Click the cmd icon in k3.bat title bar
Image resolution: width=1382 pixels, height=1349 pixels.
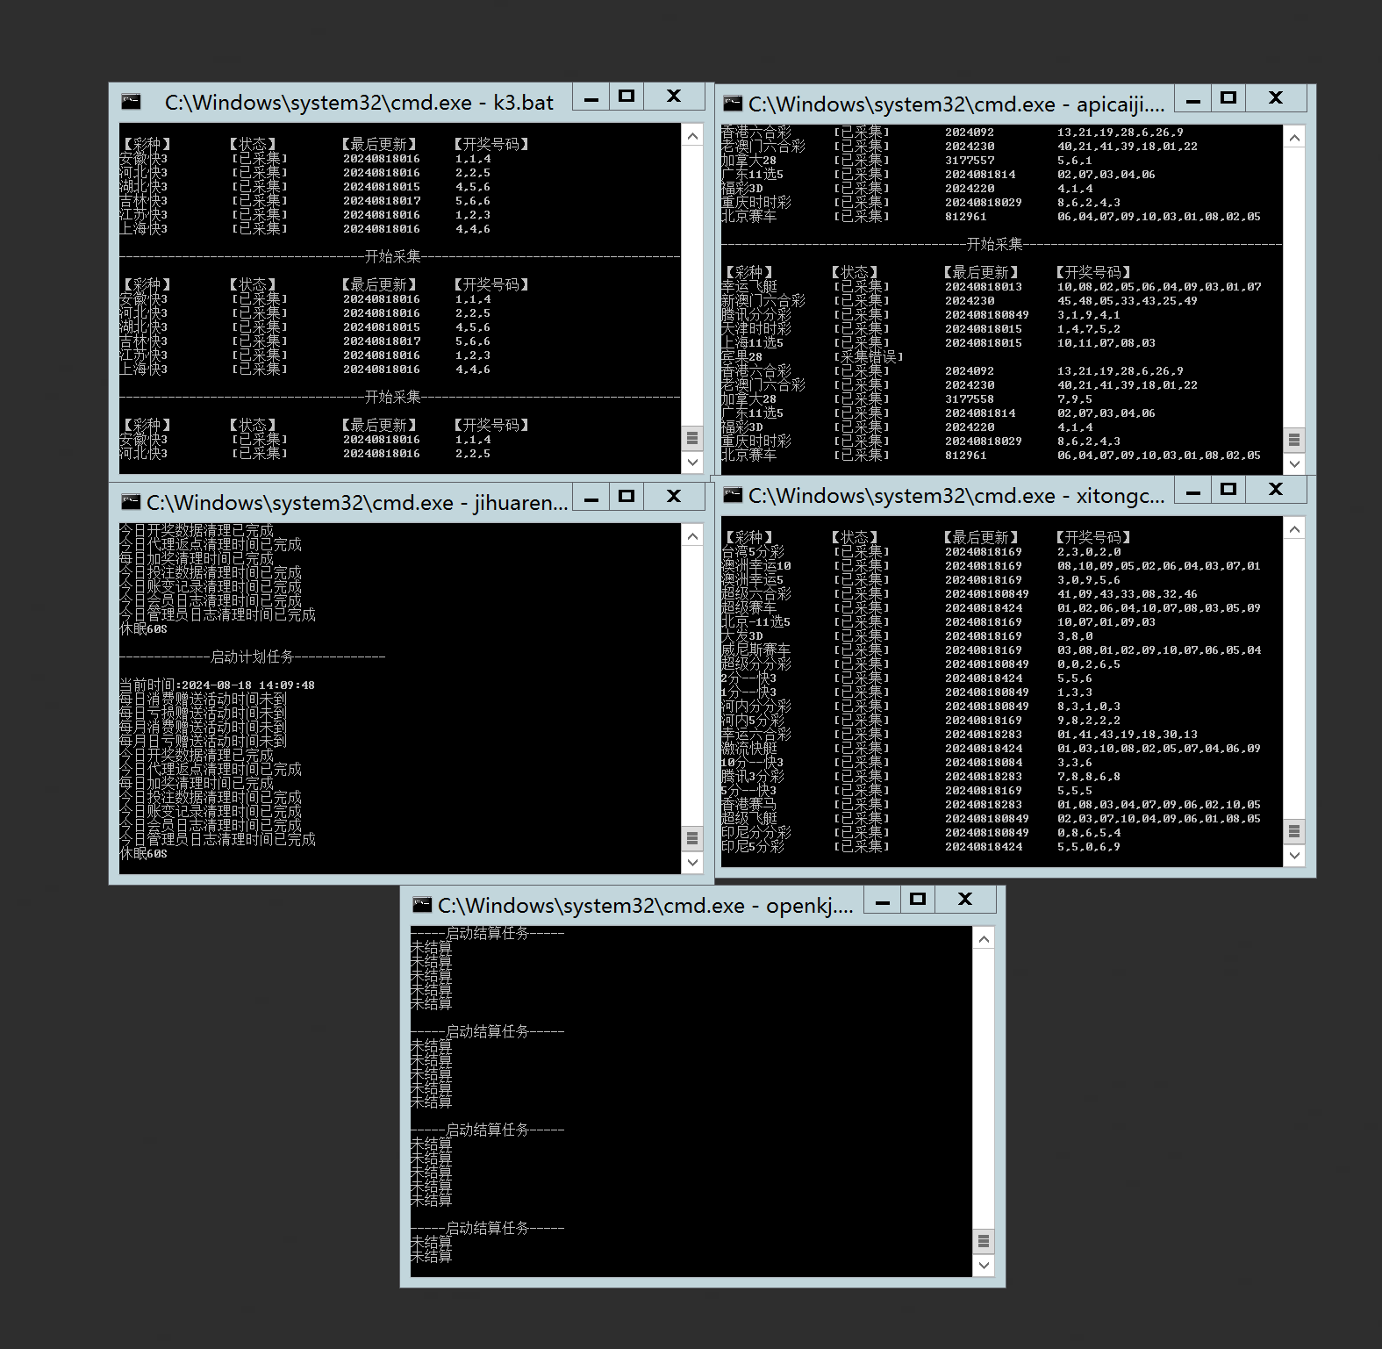[x=131, y=102]
